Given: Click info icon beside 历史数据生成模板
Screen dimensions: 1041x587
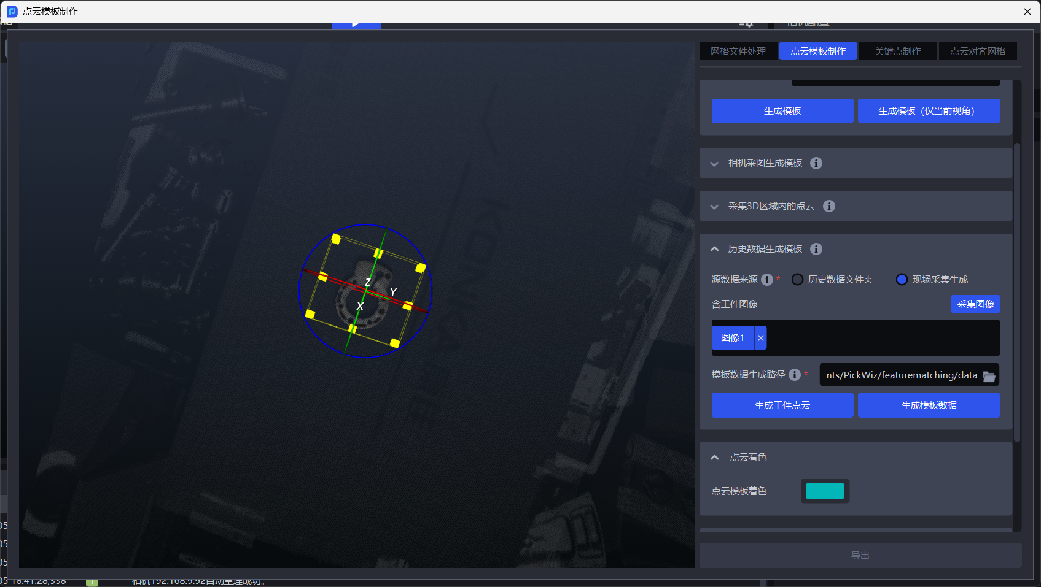Looking at the screenshot, I should pos(816,249).
